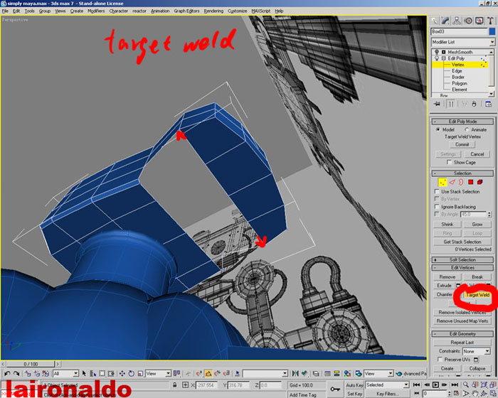498x398 pixels.
Task: Collapse the Edit Vertices rollout
Action: point(462,267)
